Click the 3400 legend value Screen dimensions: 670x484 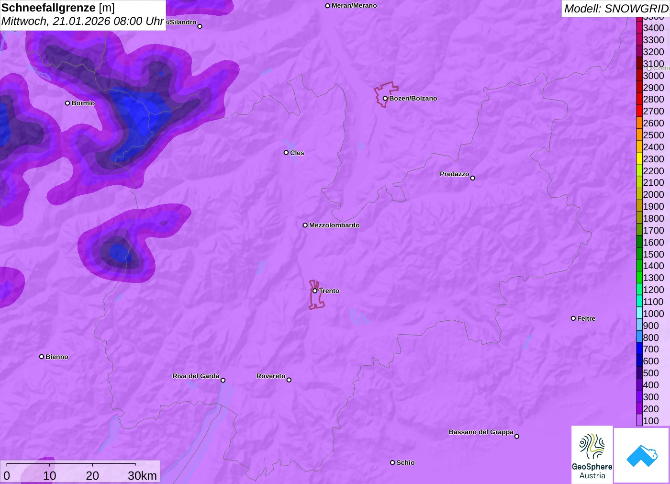click(654, 28)
